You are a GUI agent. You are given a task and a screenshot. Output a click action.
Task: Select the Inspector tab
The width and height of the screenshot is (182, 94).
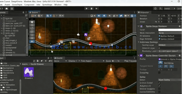[144, 12]
